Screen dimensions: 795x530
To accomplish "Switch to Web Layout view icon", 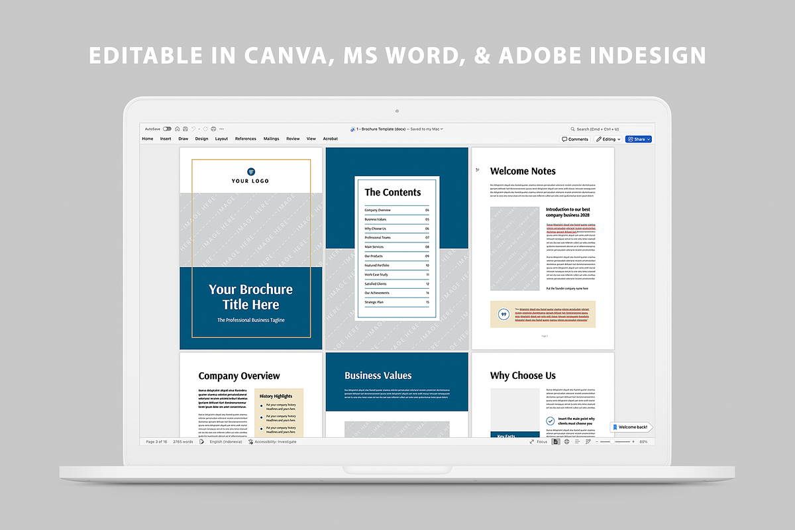I will (x=566, y=441).
